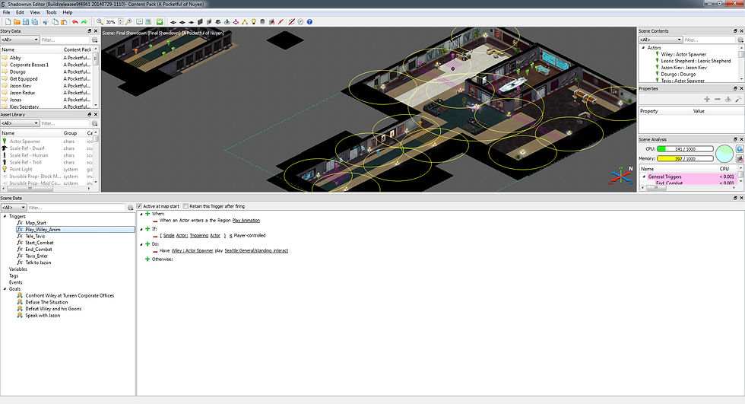Open the Edit menu
The image size is (745, 404).
point(20,12)
